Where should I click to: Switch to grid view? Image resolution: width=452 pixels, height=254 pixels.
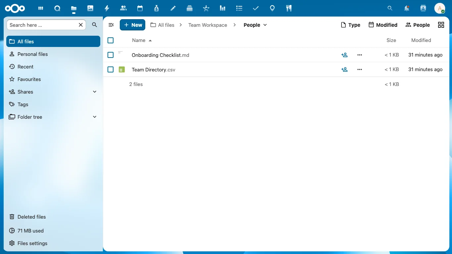tap(441, 25)
